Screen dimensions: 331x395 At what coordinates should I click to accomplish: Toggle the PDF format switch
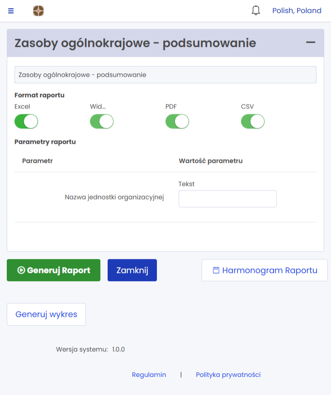[177, 122]
